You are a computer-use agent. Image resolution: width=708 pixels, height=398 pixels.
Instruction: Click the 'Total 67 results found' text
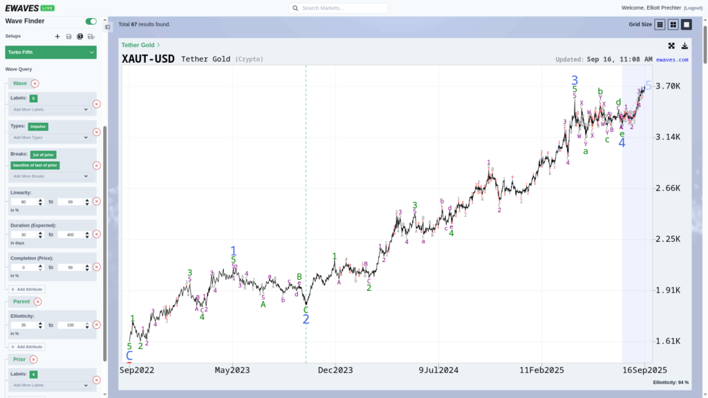coord(145,25)
